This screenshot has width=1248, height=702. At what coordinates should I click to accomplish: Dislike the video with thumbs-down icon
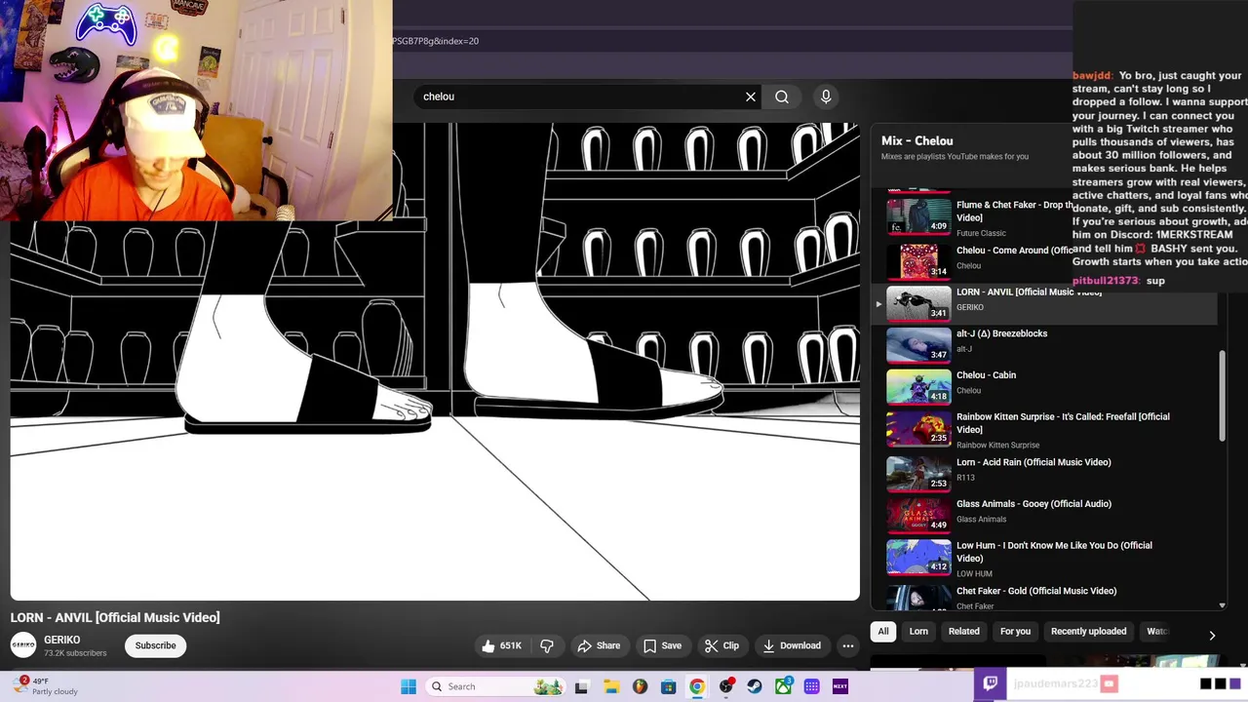click(547, 645)
